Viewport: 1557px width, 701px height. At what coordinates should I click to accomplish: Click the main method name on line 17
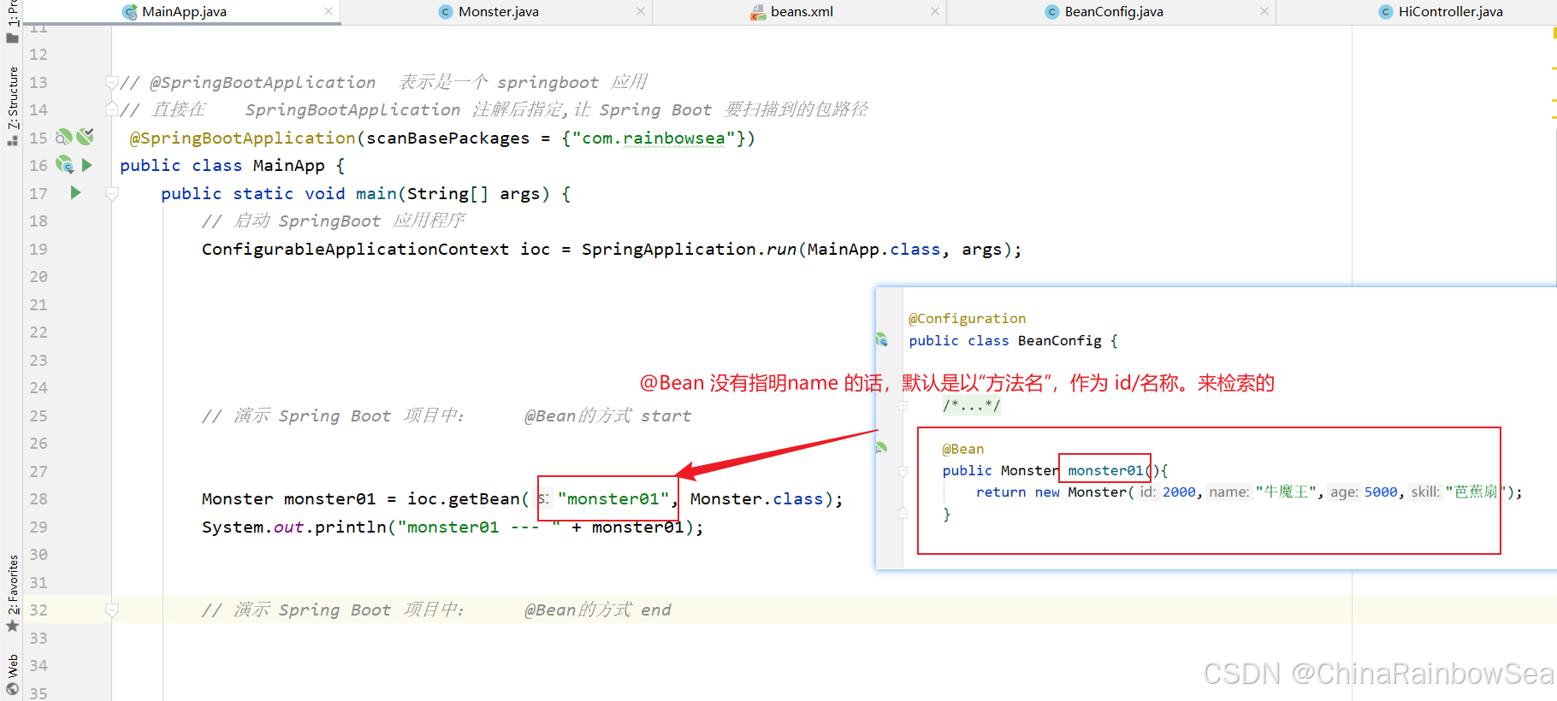click(376, 193)
